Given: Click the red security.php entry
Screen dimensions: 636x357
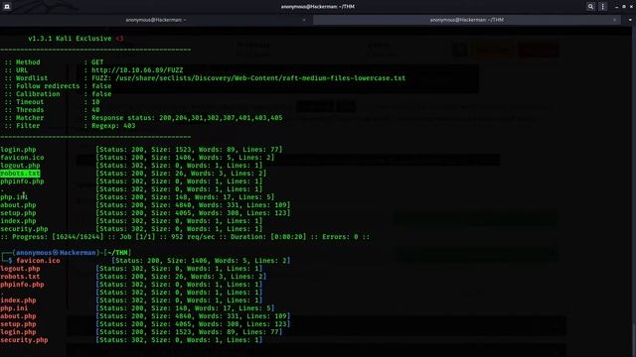Looking at the screenshot, I should 24,340.
